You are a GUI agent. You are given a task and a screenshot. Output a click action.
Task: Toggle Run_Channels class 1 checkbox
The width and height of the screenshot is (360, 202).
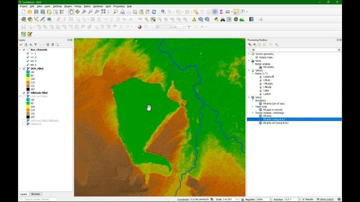(x=28, y=53)
